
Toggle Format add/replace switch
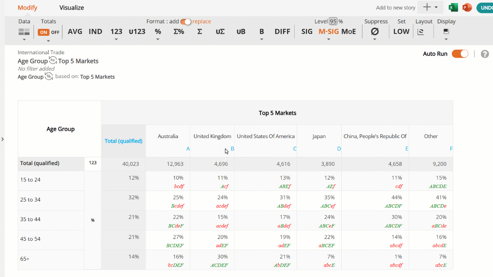186,22
